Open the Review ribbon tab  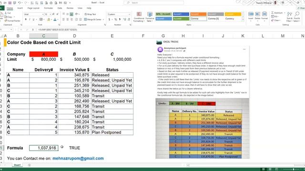tap(70, 8)
